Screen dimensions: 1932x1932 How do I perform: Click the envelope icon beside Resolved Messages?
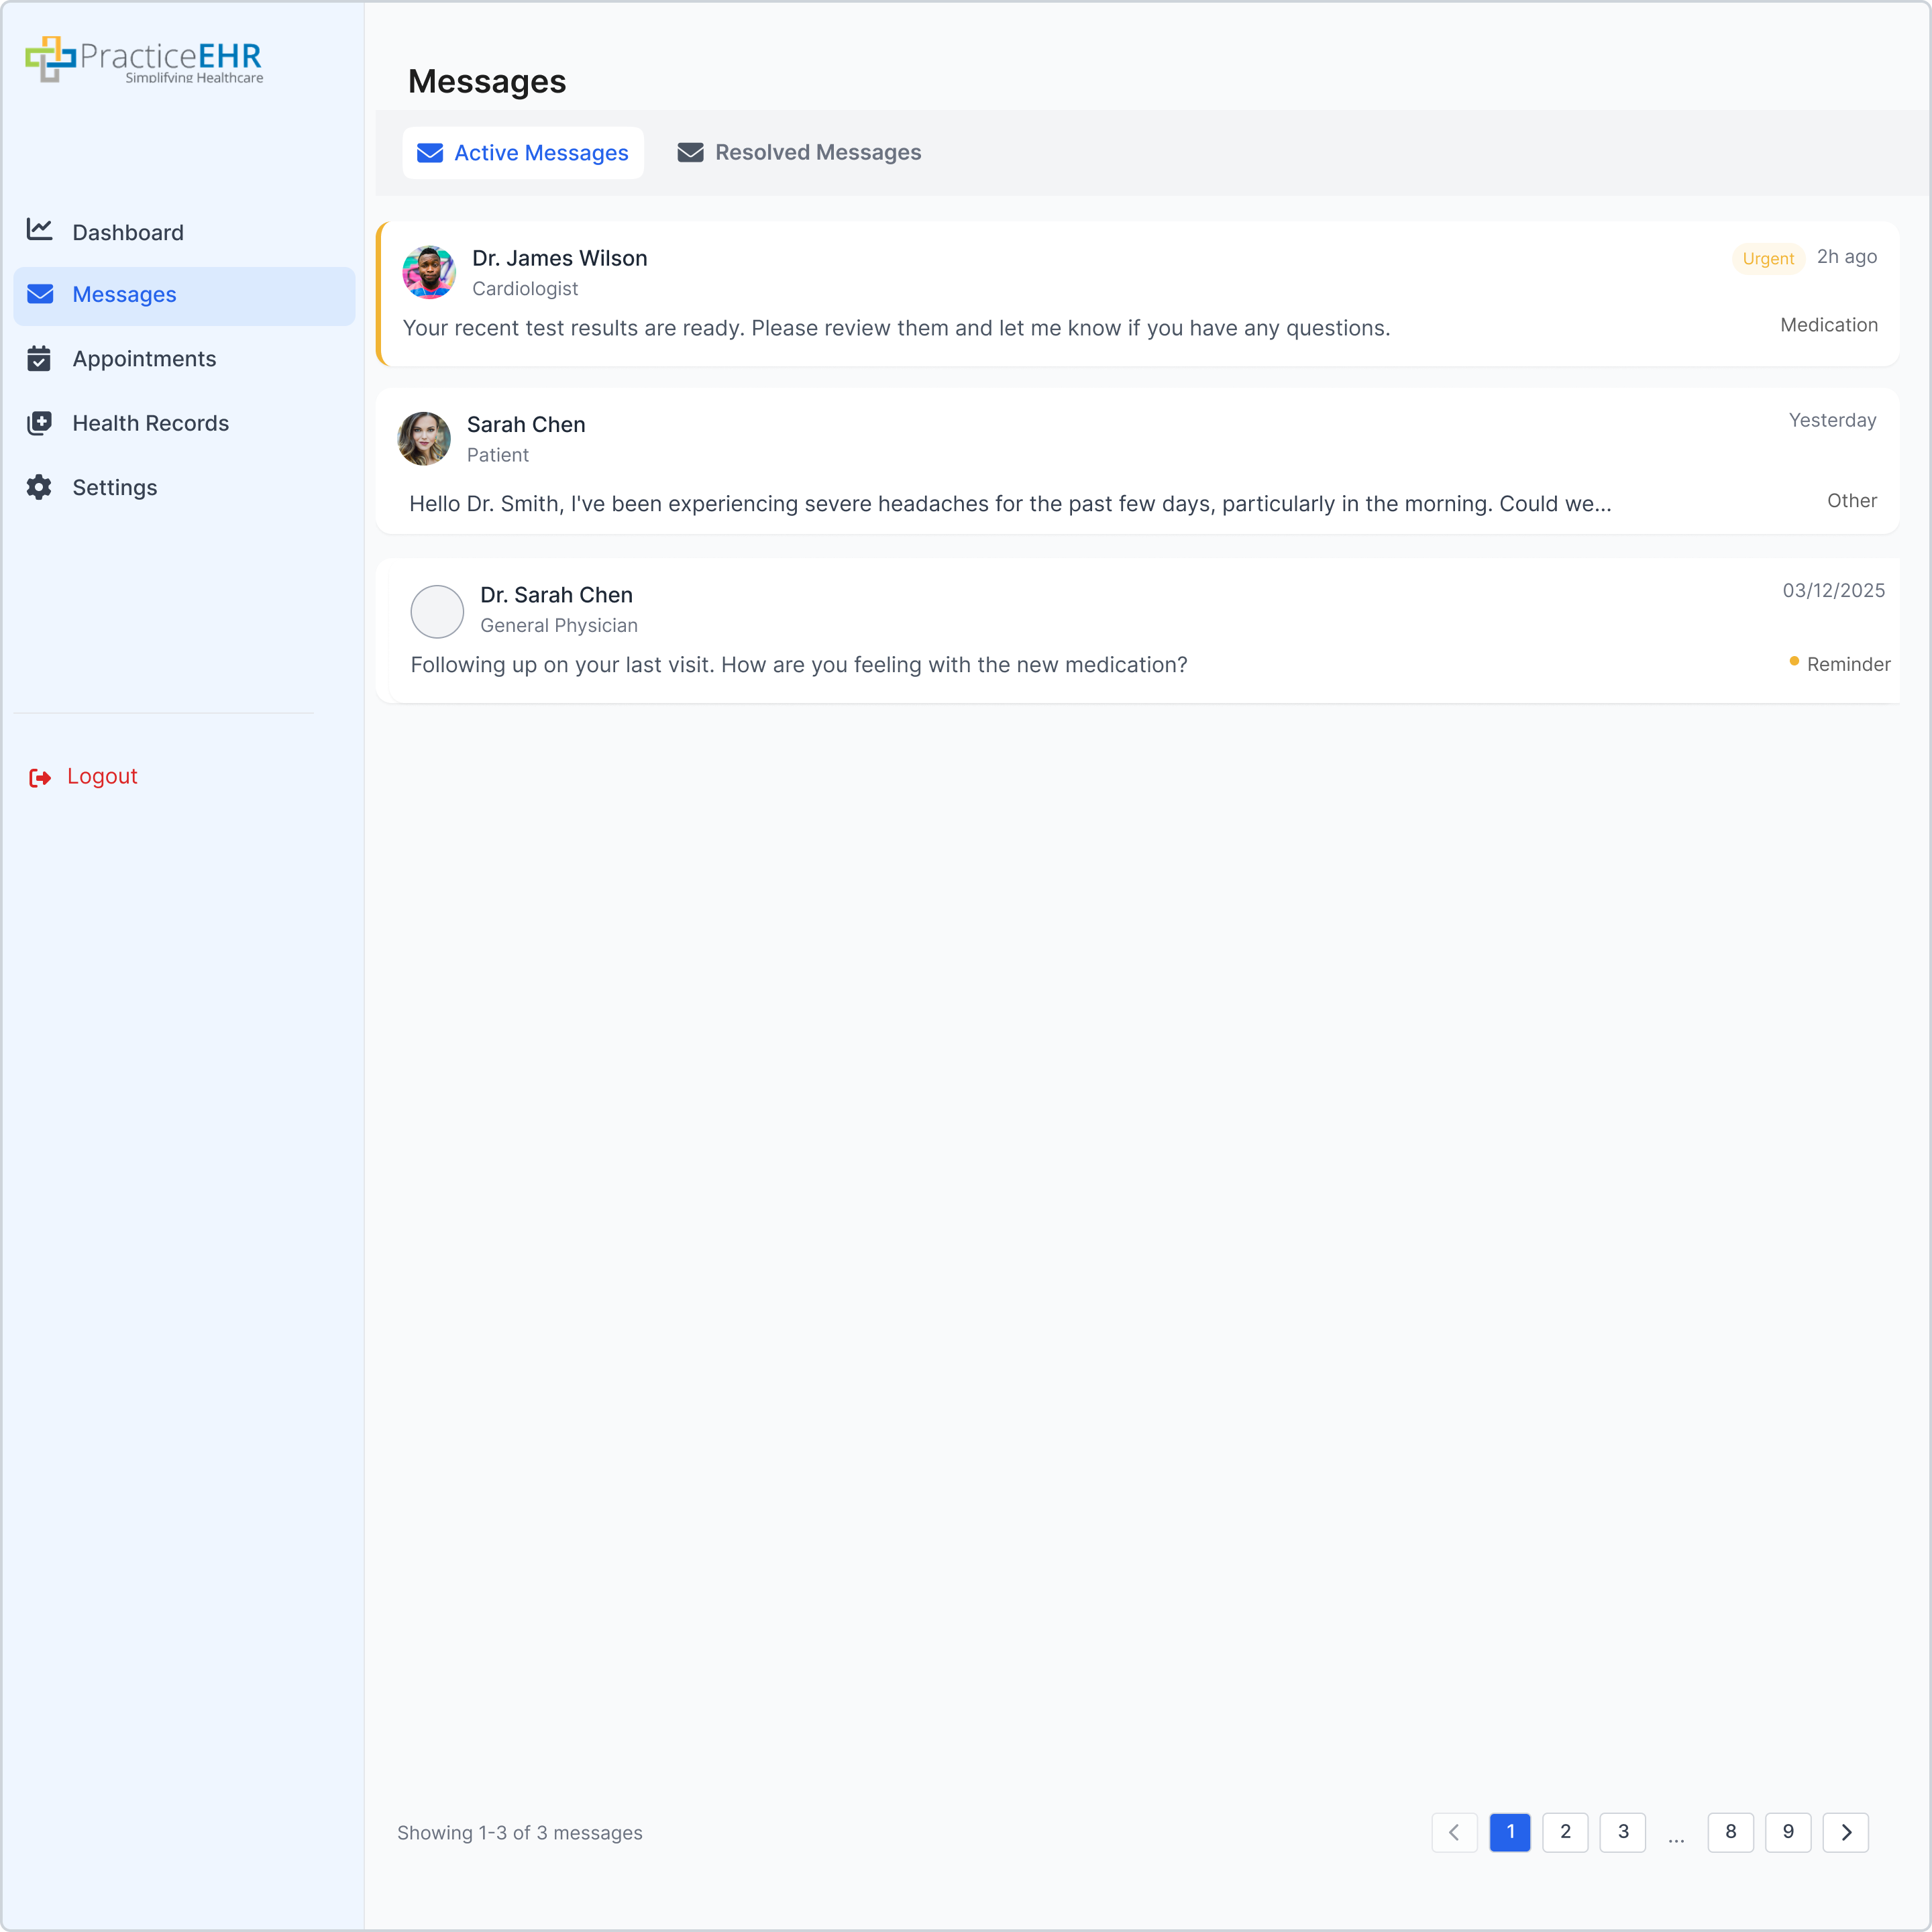[690, 152]
